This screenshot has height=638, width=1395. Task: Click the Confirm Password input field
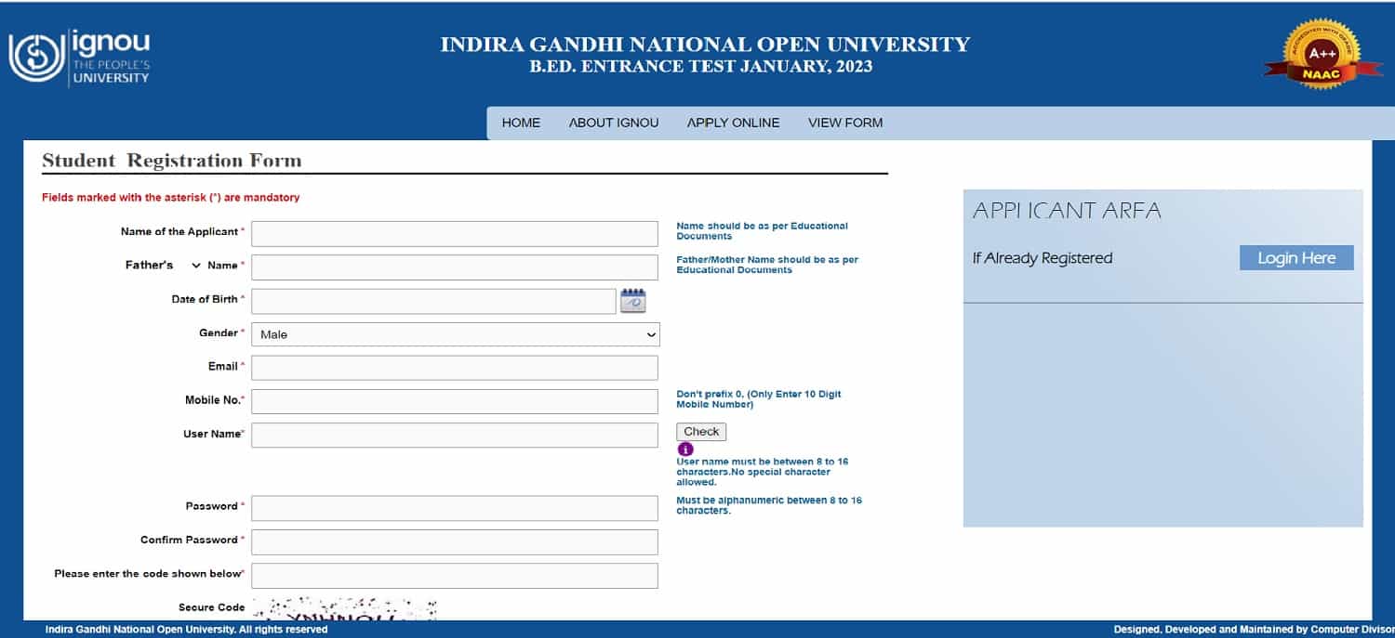point(454,541)
